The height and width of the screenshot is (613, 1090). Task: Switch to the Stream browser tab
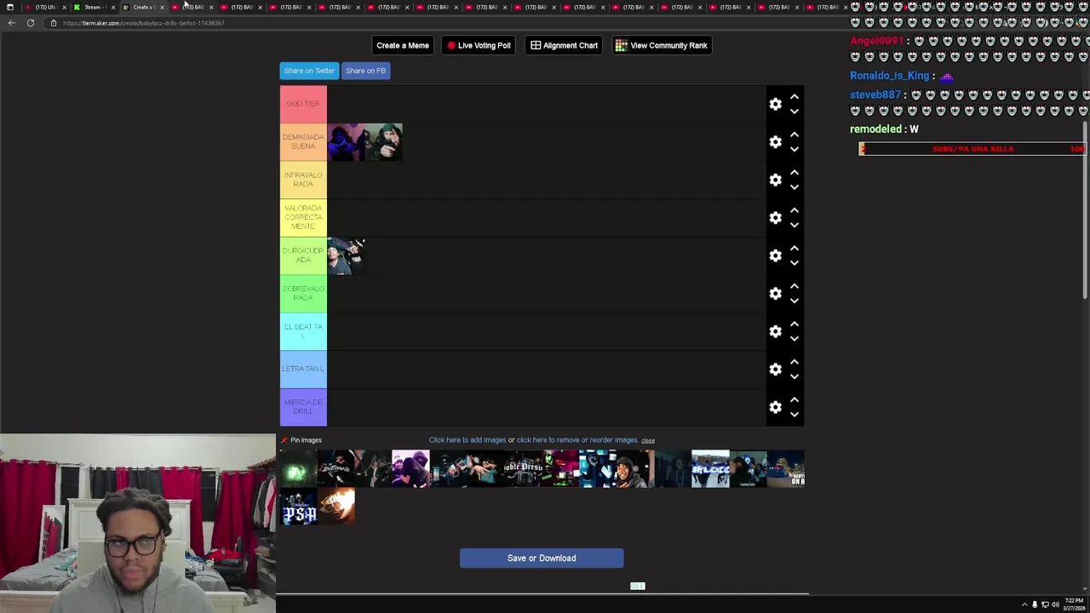coord(92,7)
